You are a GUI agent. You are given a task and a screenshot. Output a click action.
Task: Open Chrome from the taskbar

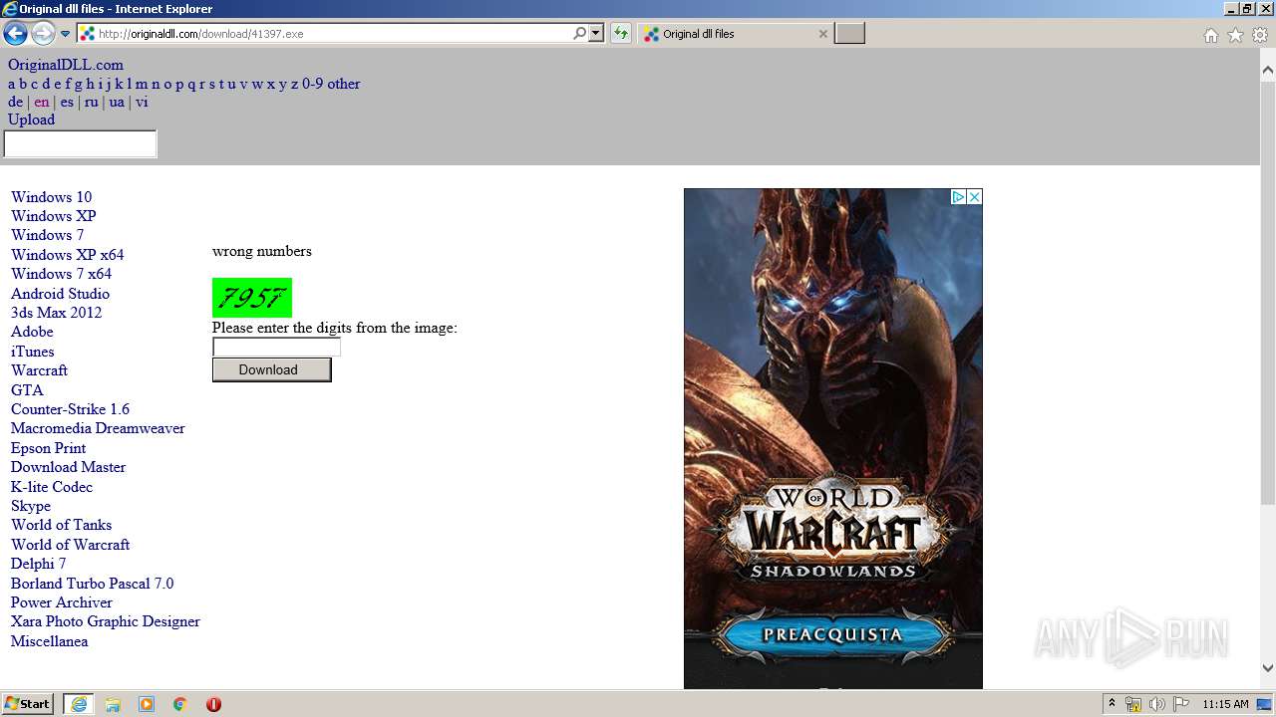pyautogui.click(x=180, y=704)
